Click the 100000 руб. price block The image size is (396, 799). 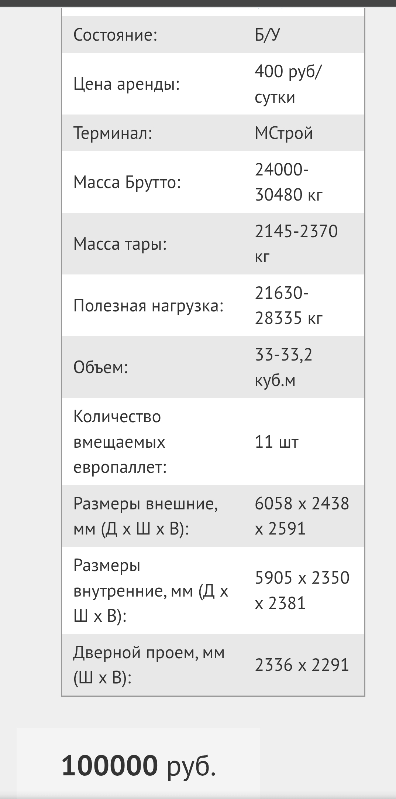[x=138, y=766]
